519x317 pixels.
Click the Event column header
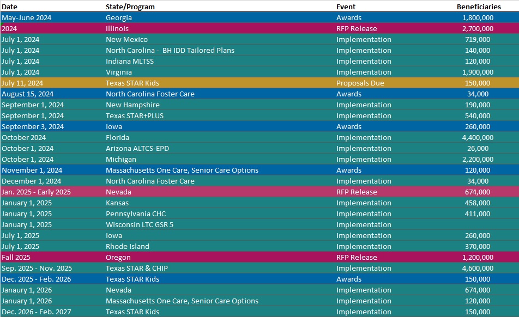pos(346,7)
